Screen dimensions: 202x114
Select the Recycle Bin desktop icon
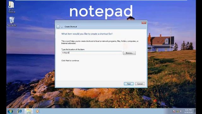(x=12, y=22)
